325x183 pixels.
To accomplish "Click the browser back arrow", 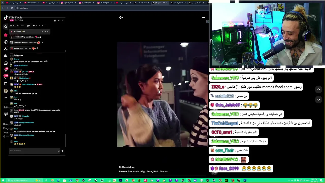I will point(3,8).
